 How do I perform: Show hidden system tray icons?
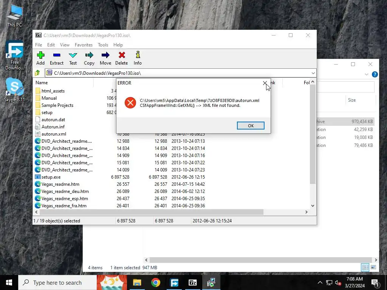[x=320, y=282]
